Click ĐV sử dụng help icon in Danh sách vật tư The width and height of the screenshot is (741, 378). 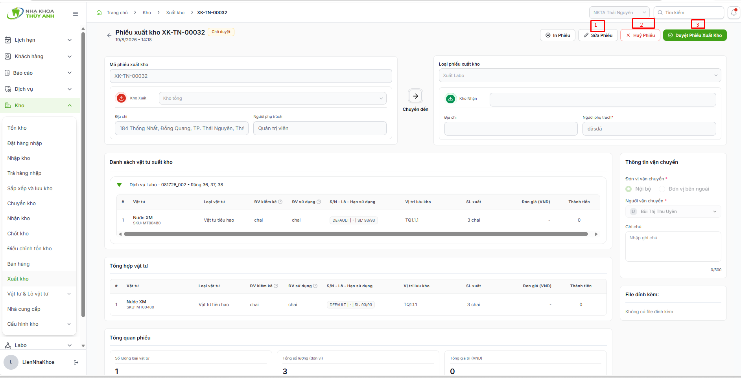[x=319, y=202]
